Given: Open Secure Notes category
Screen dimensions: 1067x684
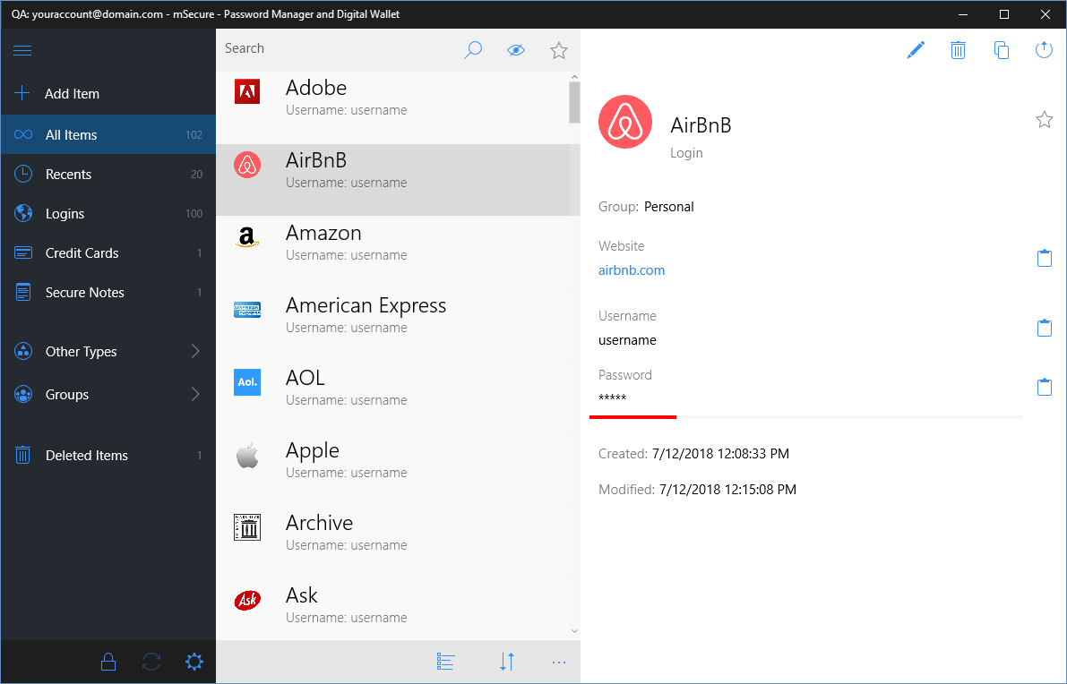Looking at the screenshot, I should pyautogui.click(x=108, y=293).
